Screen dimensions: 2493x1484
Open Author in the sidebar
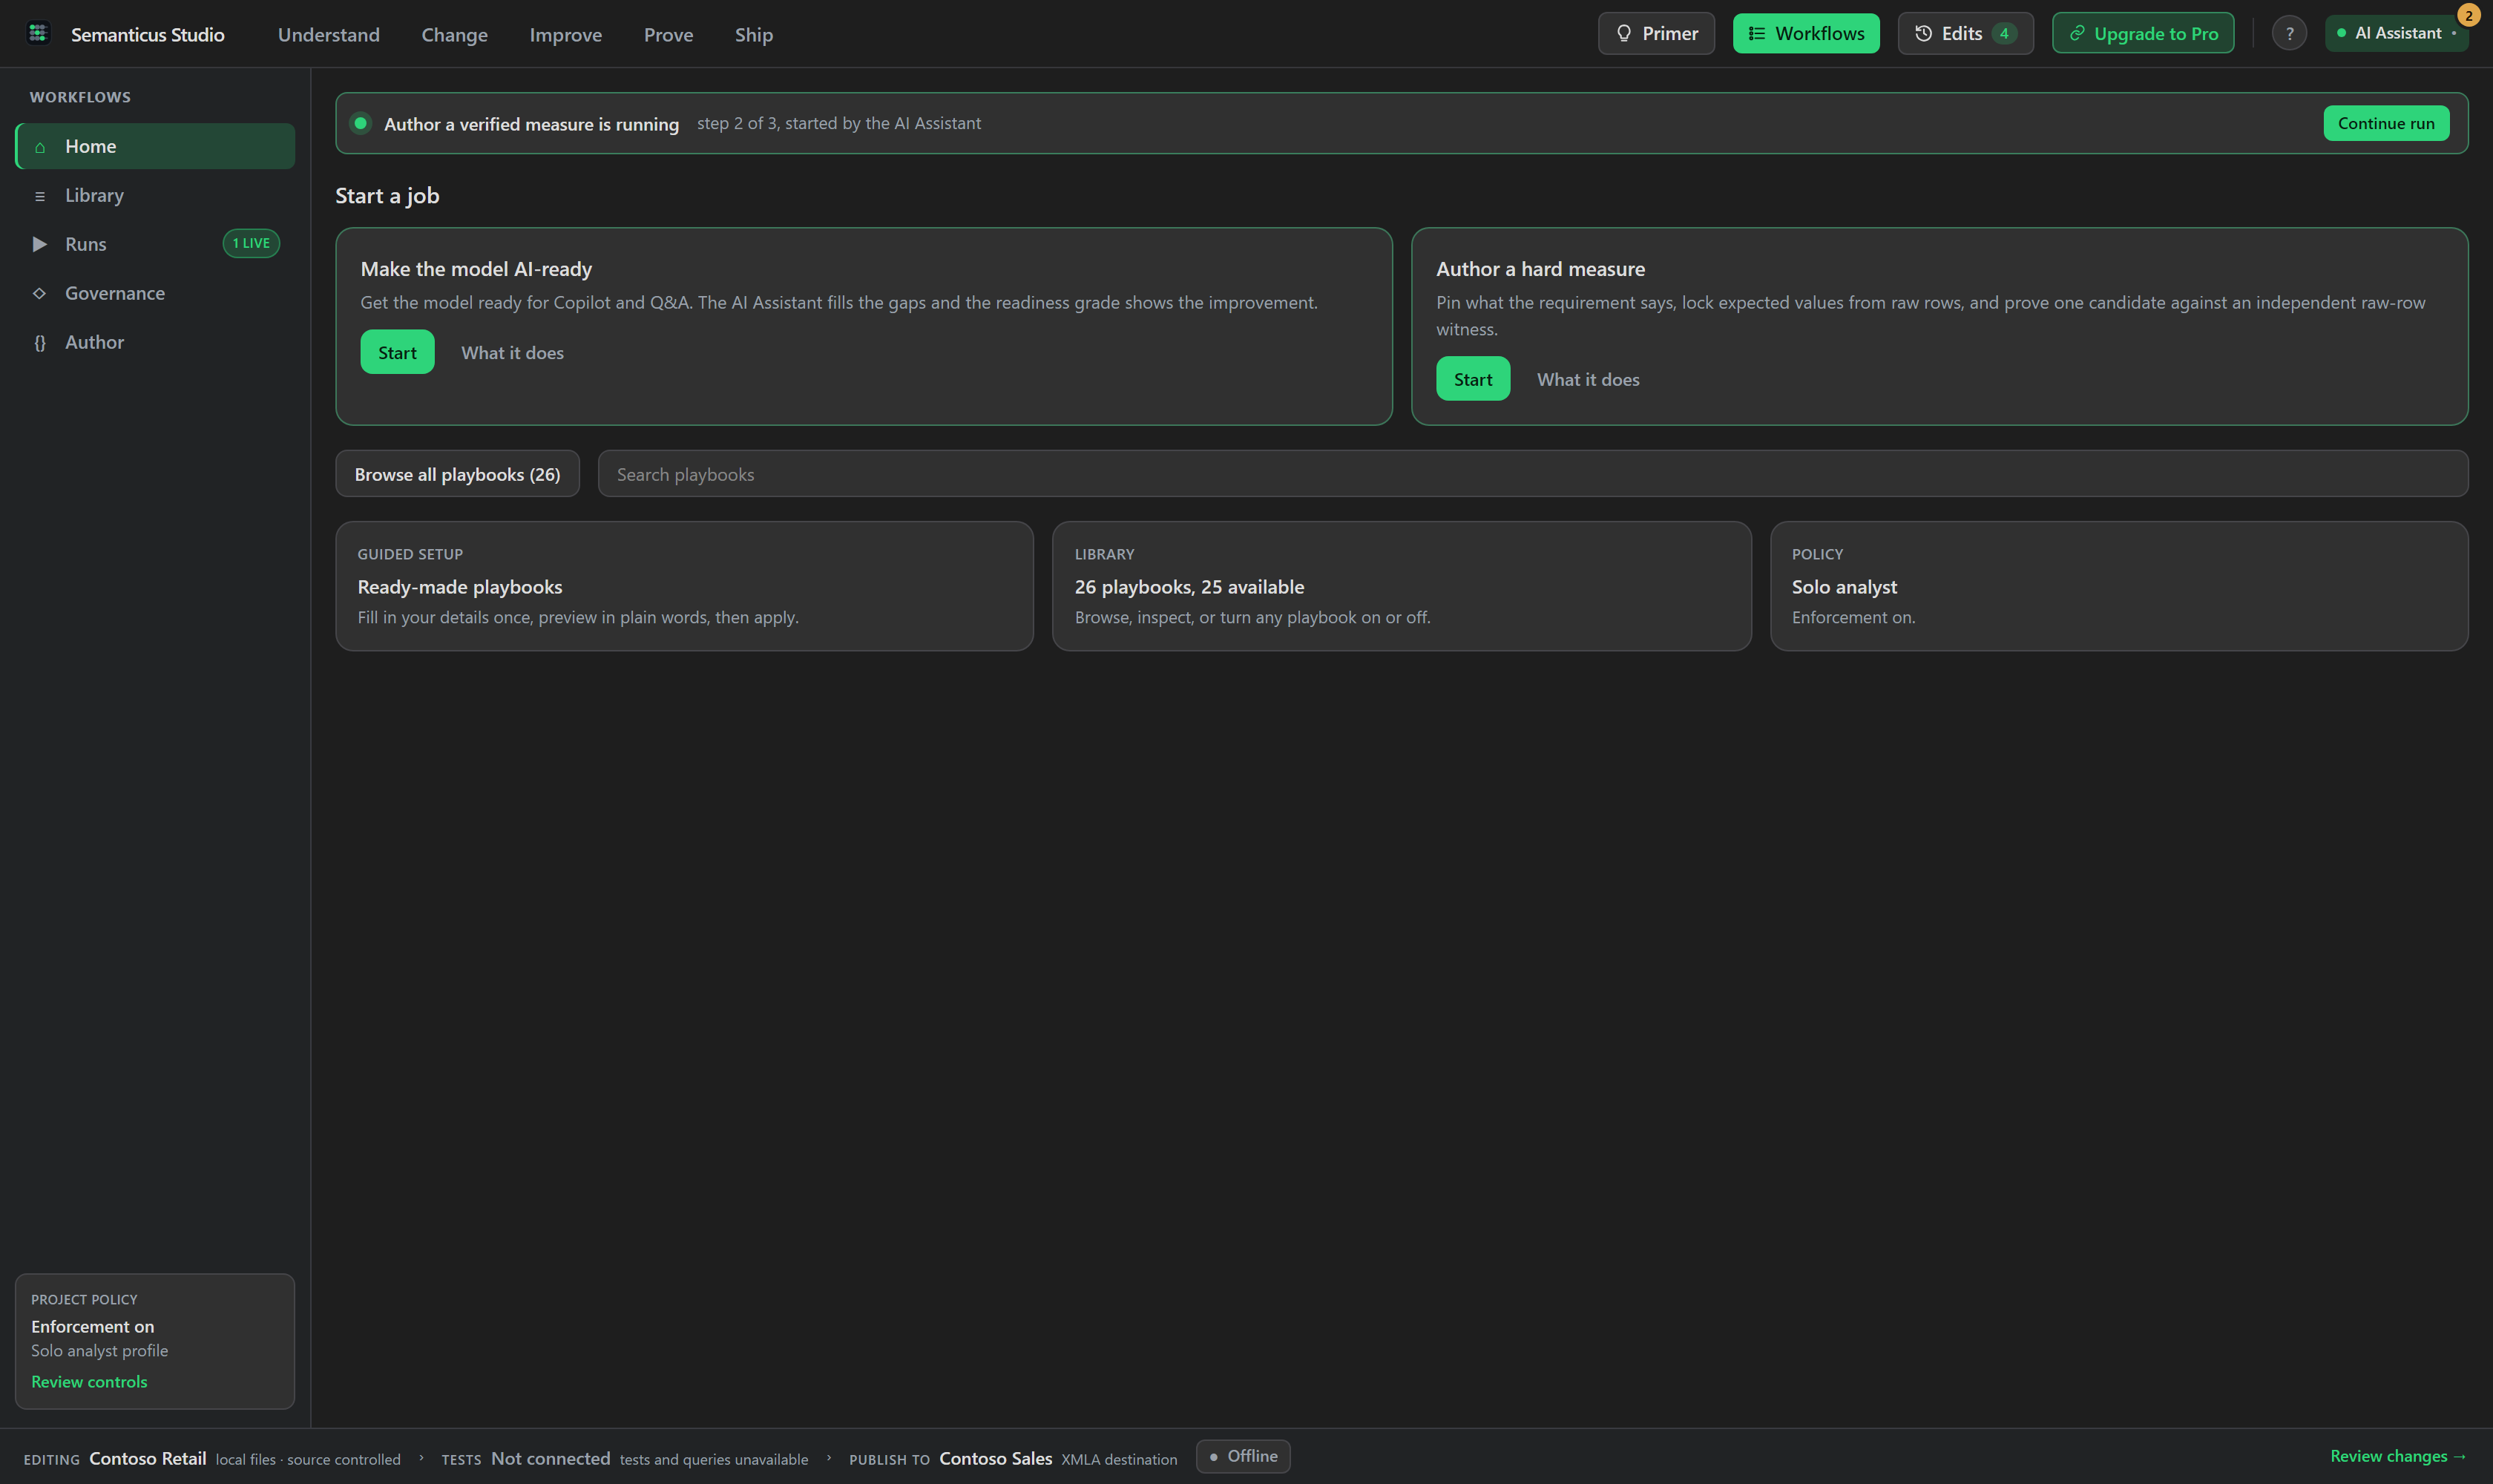155,342
